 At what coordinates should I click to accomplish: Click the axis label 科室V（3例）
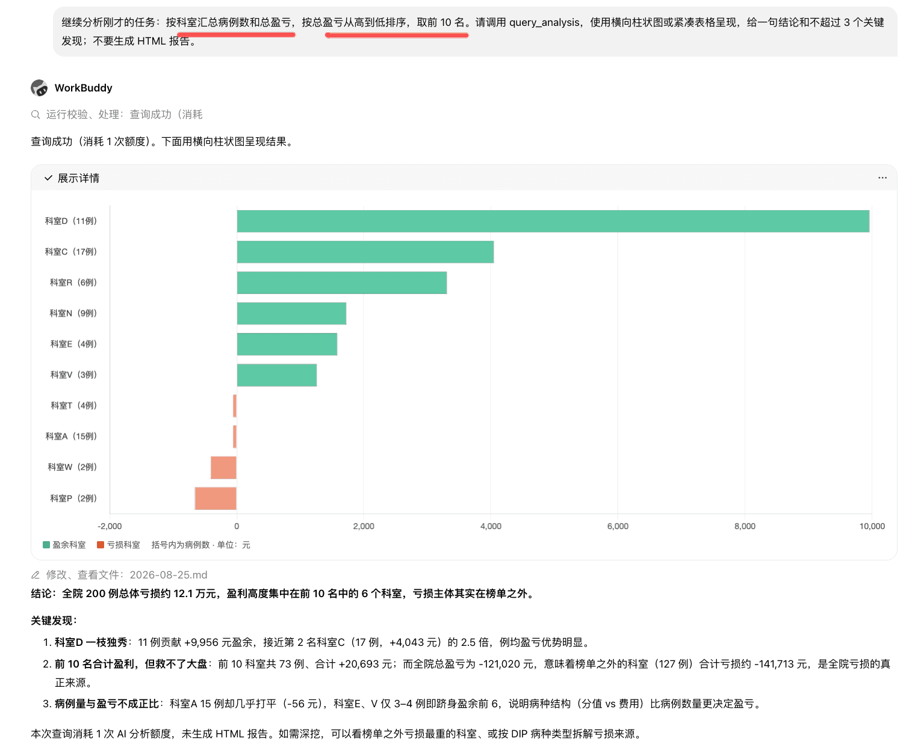pos(73,374)
